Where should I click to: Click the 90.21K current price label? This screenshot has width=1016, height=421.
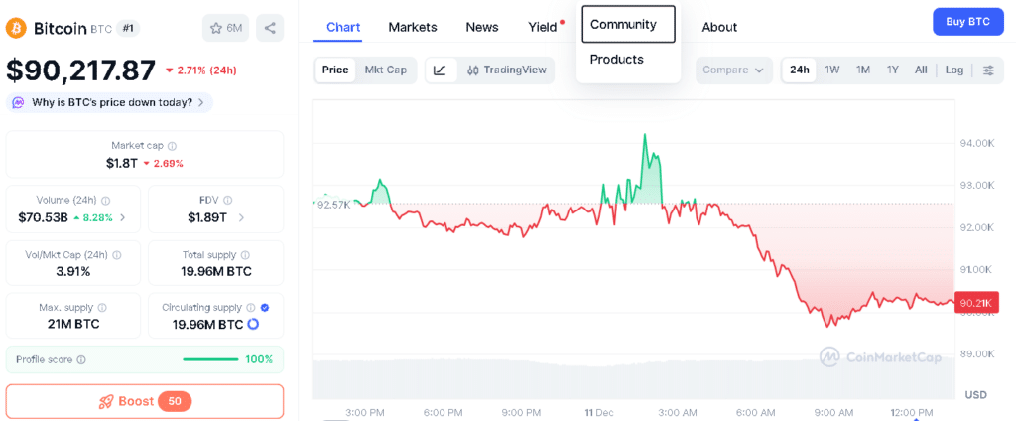point(976,302)
